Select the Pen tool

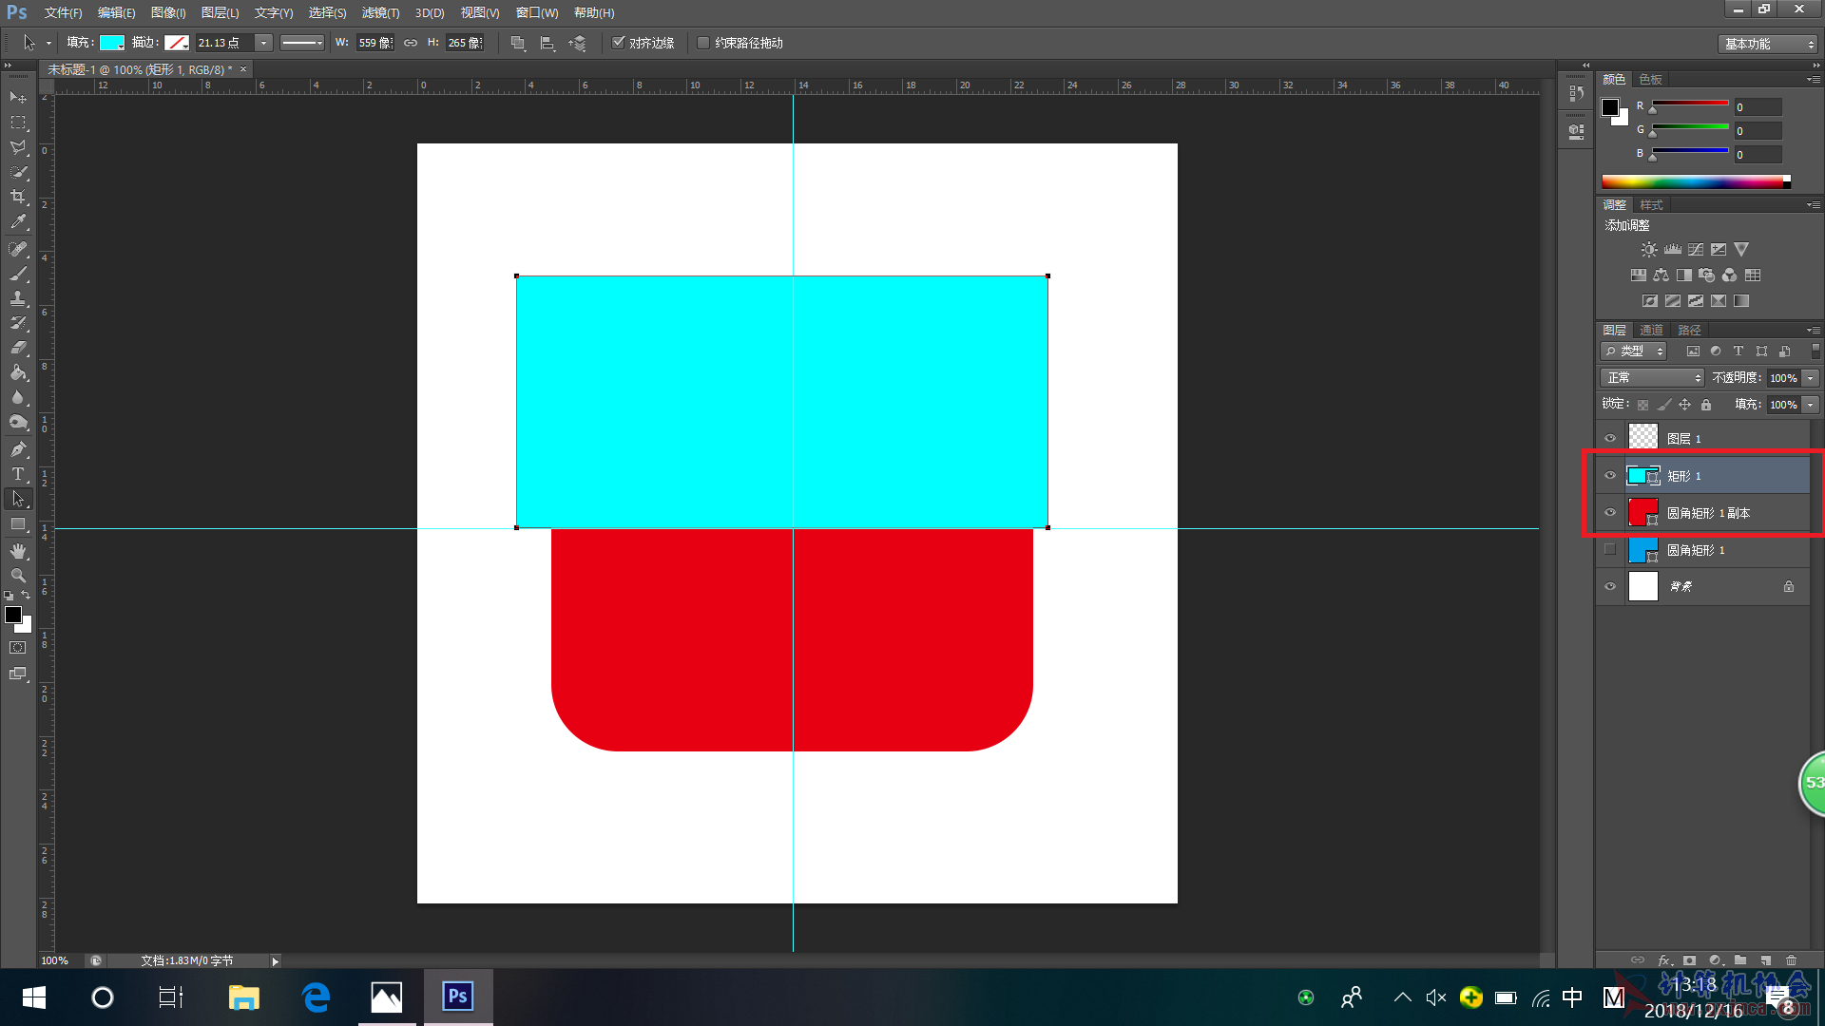(18, 449)
